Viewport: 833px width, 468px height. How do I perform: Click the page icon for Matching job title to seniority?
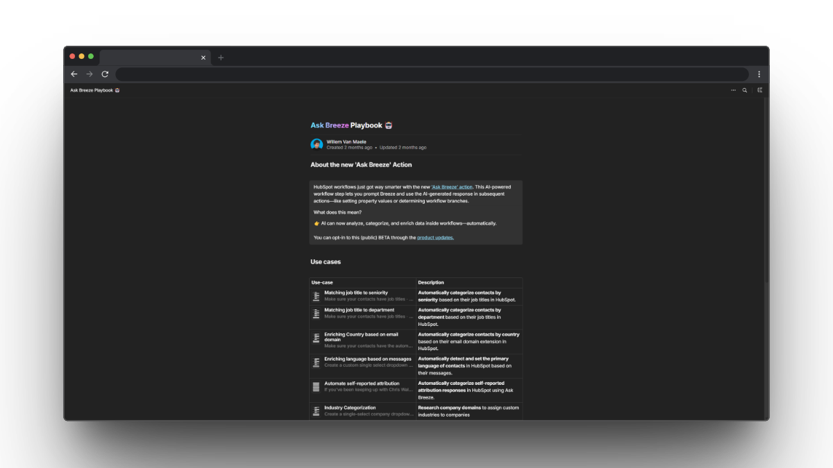[x=317, y=296]
